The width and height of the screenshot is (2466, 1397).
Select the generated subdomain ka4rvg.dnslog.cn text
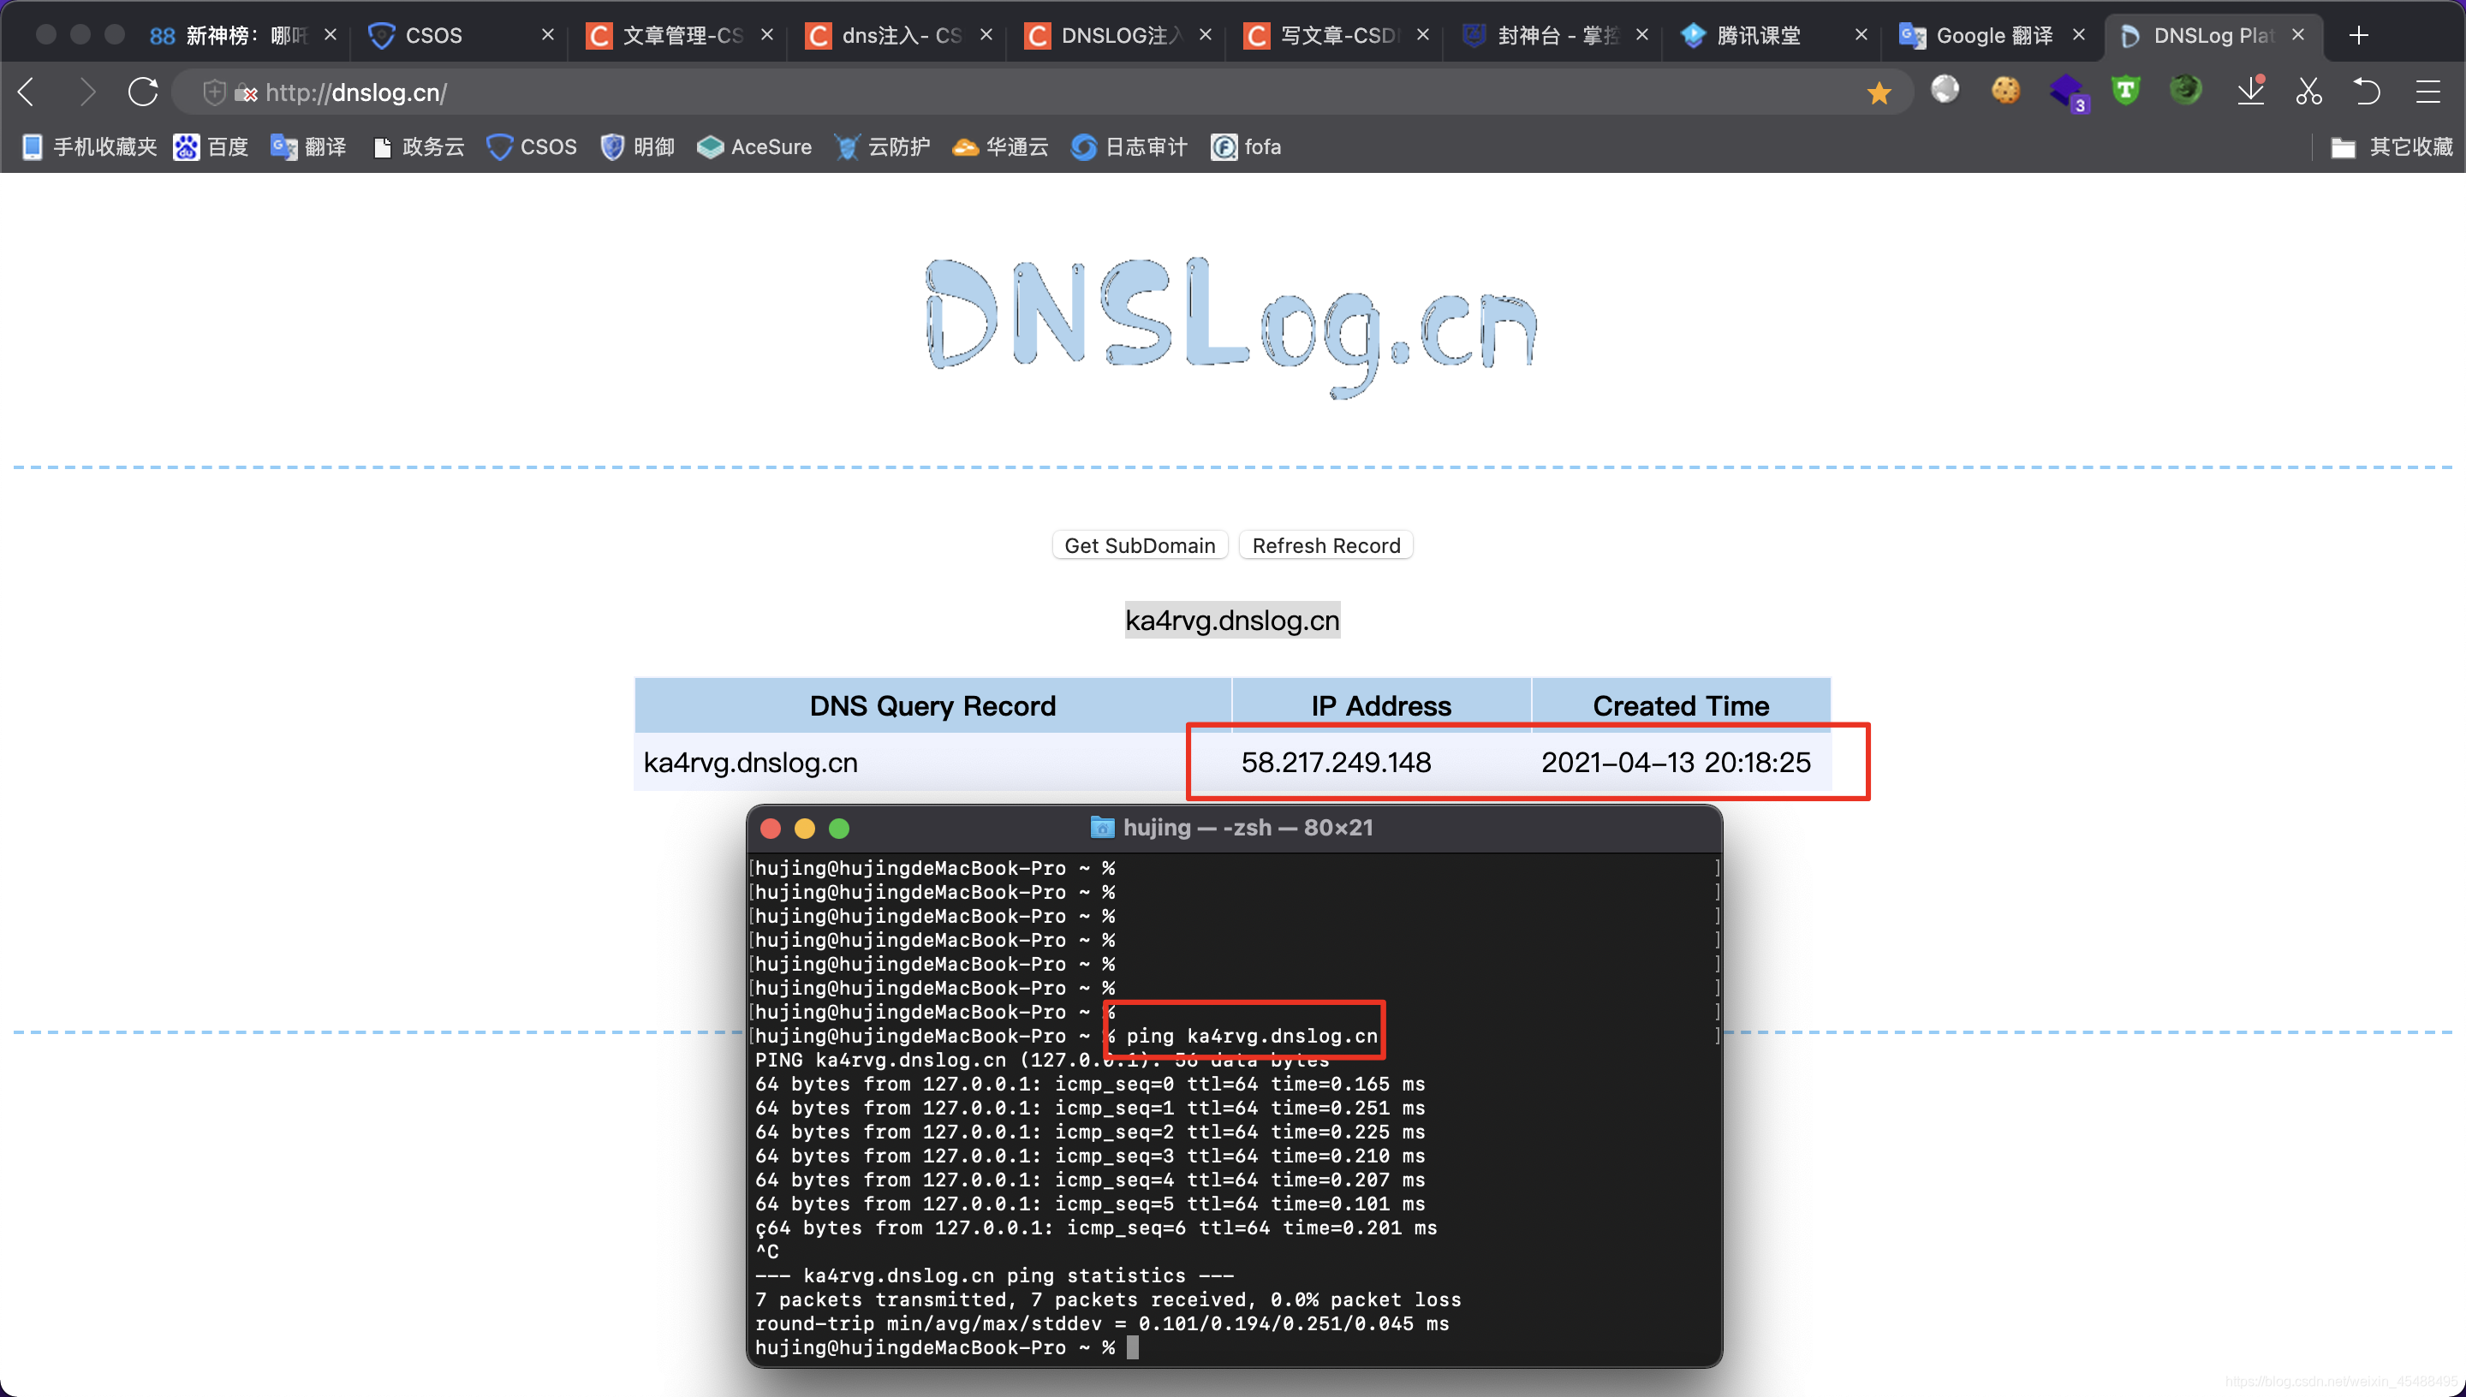click(1232, 620)
